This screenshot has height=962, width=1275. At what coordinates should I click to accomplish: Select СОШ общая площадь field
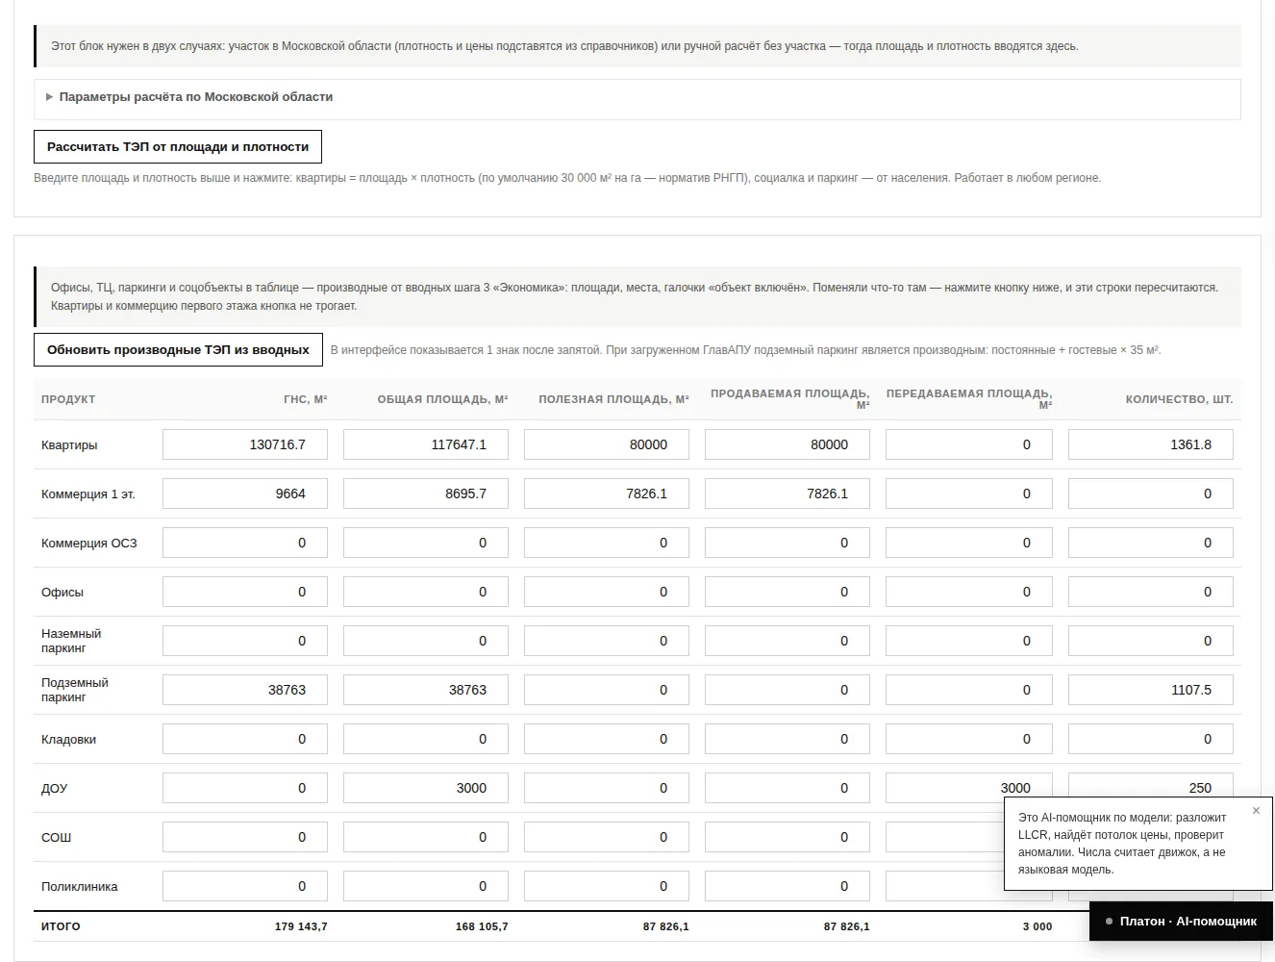tap(426, 837)
